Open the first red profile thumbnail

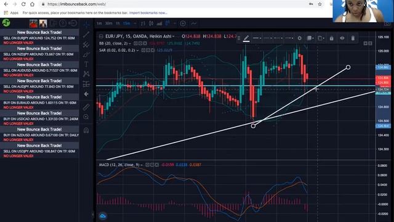(x=33, y=23)
